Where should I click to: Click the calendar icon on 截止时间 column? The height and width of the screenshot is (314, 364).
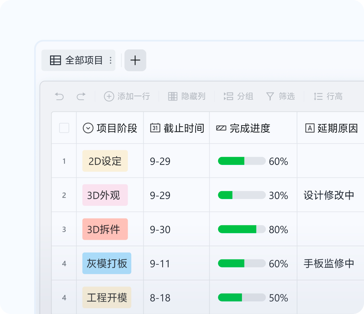(155, 128)
